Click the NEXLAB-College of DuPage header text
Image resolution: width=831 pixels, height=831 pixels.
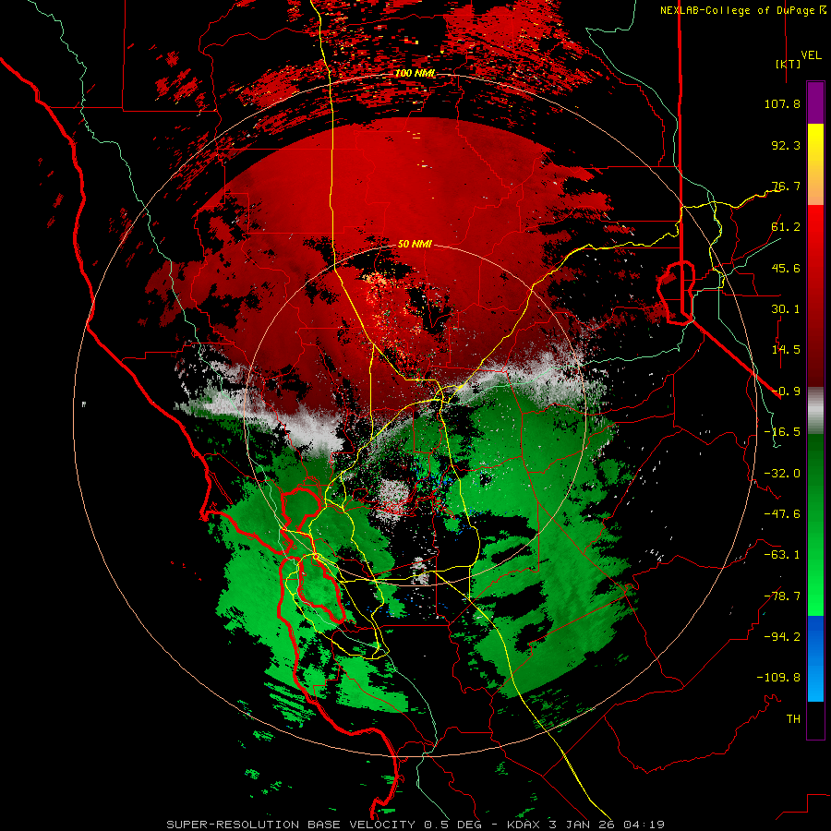pos(742,10)
